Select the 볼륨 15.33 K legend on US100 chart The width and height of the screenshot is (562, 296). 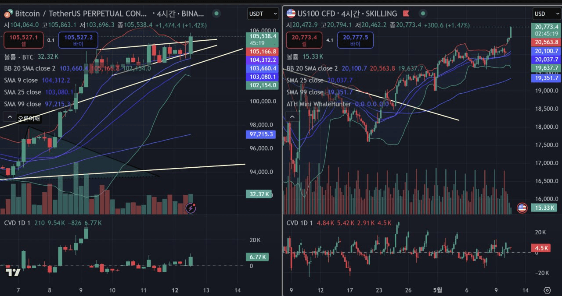coord(305,56)
